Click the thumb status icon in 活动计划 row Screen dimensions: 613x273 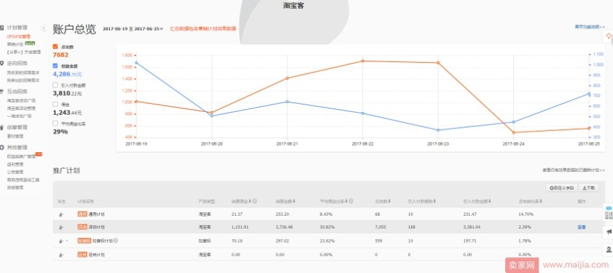pyautogui.click(x=61, y=227)
